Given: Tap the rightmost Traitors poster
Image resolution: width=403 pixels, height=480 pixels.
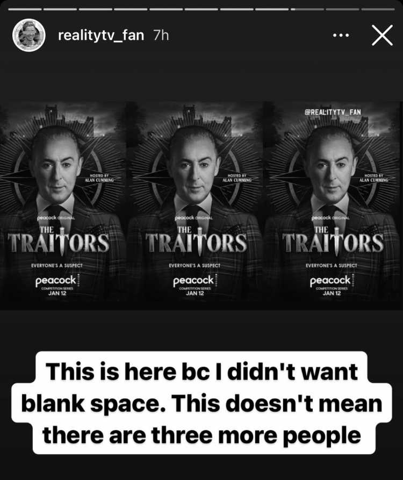Looking at the screenshot, I should tap(333, 206).
